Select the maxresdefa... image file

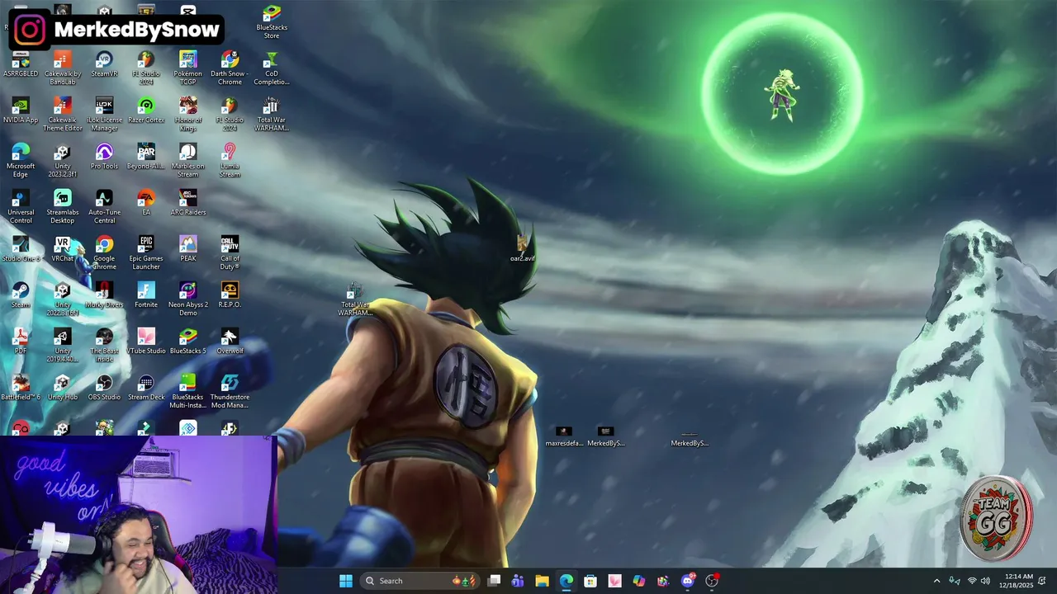(564, 436)
